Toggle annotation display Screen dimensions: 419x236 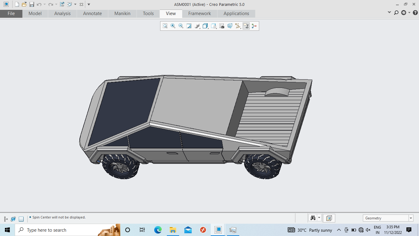pos(246,26)
